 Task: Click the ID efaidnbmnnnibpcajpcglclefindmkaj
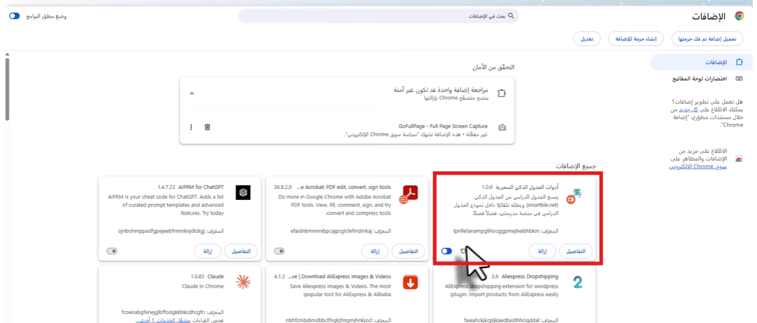331,231
